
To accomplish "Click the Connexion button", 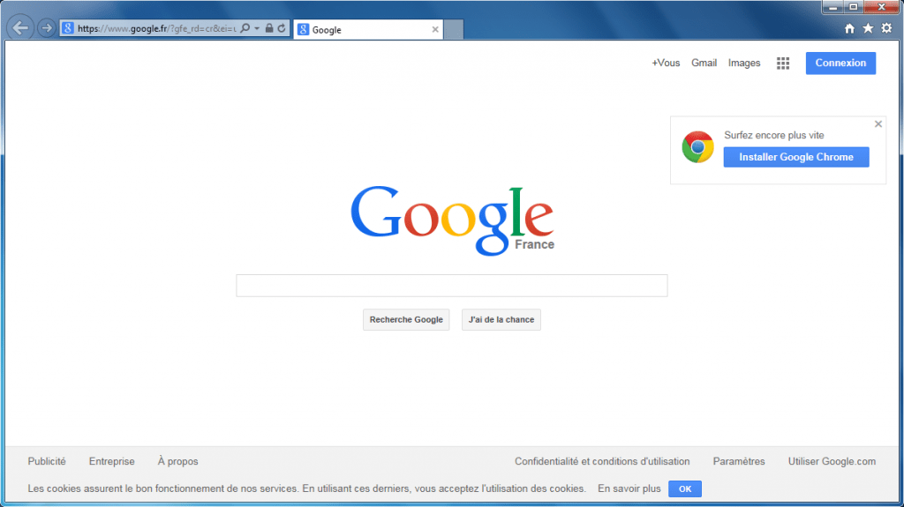I will coord(840,63).
